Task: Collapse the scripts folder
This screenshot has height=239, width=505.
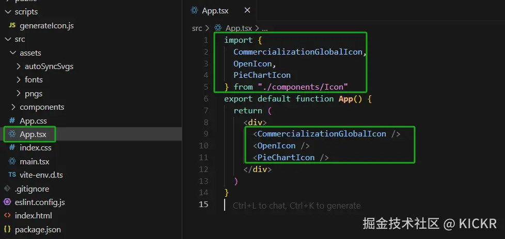Action: click(x=7, y=12)
